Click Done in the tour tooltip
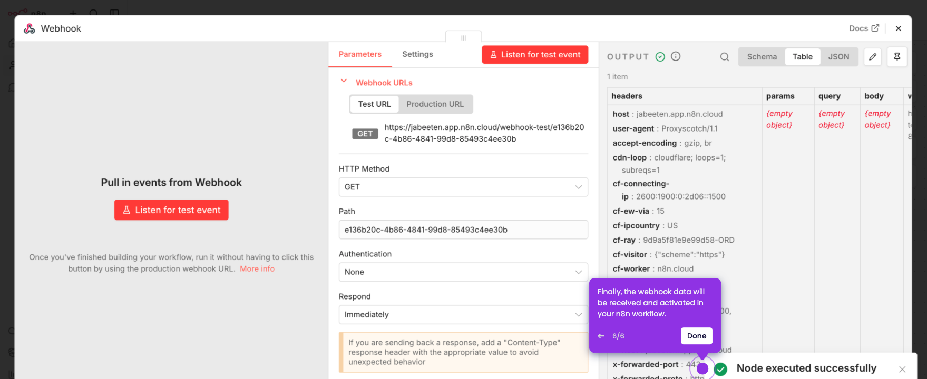Image resolution: width=927 pixels, height=379 pixels. point(696,336)
